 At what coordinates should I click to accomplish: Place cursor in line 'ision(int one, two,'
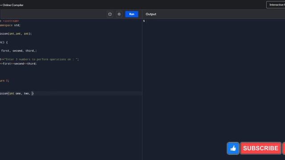[x=17, y=93]
